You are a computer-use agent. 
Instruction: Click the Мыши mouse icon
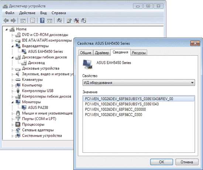click(x=18, y=113)
